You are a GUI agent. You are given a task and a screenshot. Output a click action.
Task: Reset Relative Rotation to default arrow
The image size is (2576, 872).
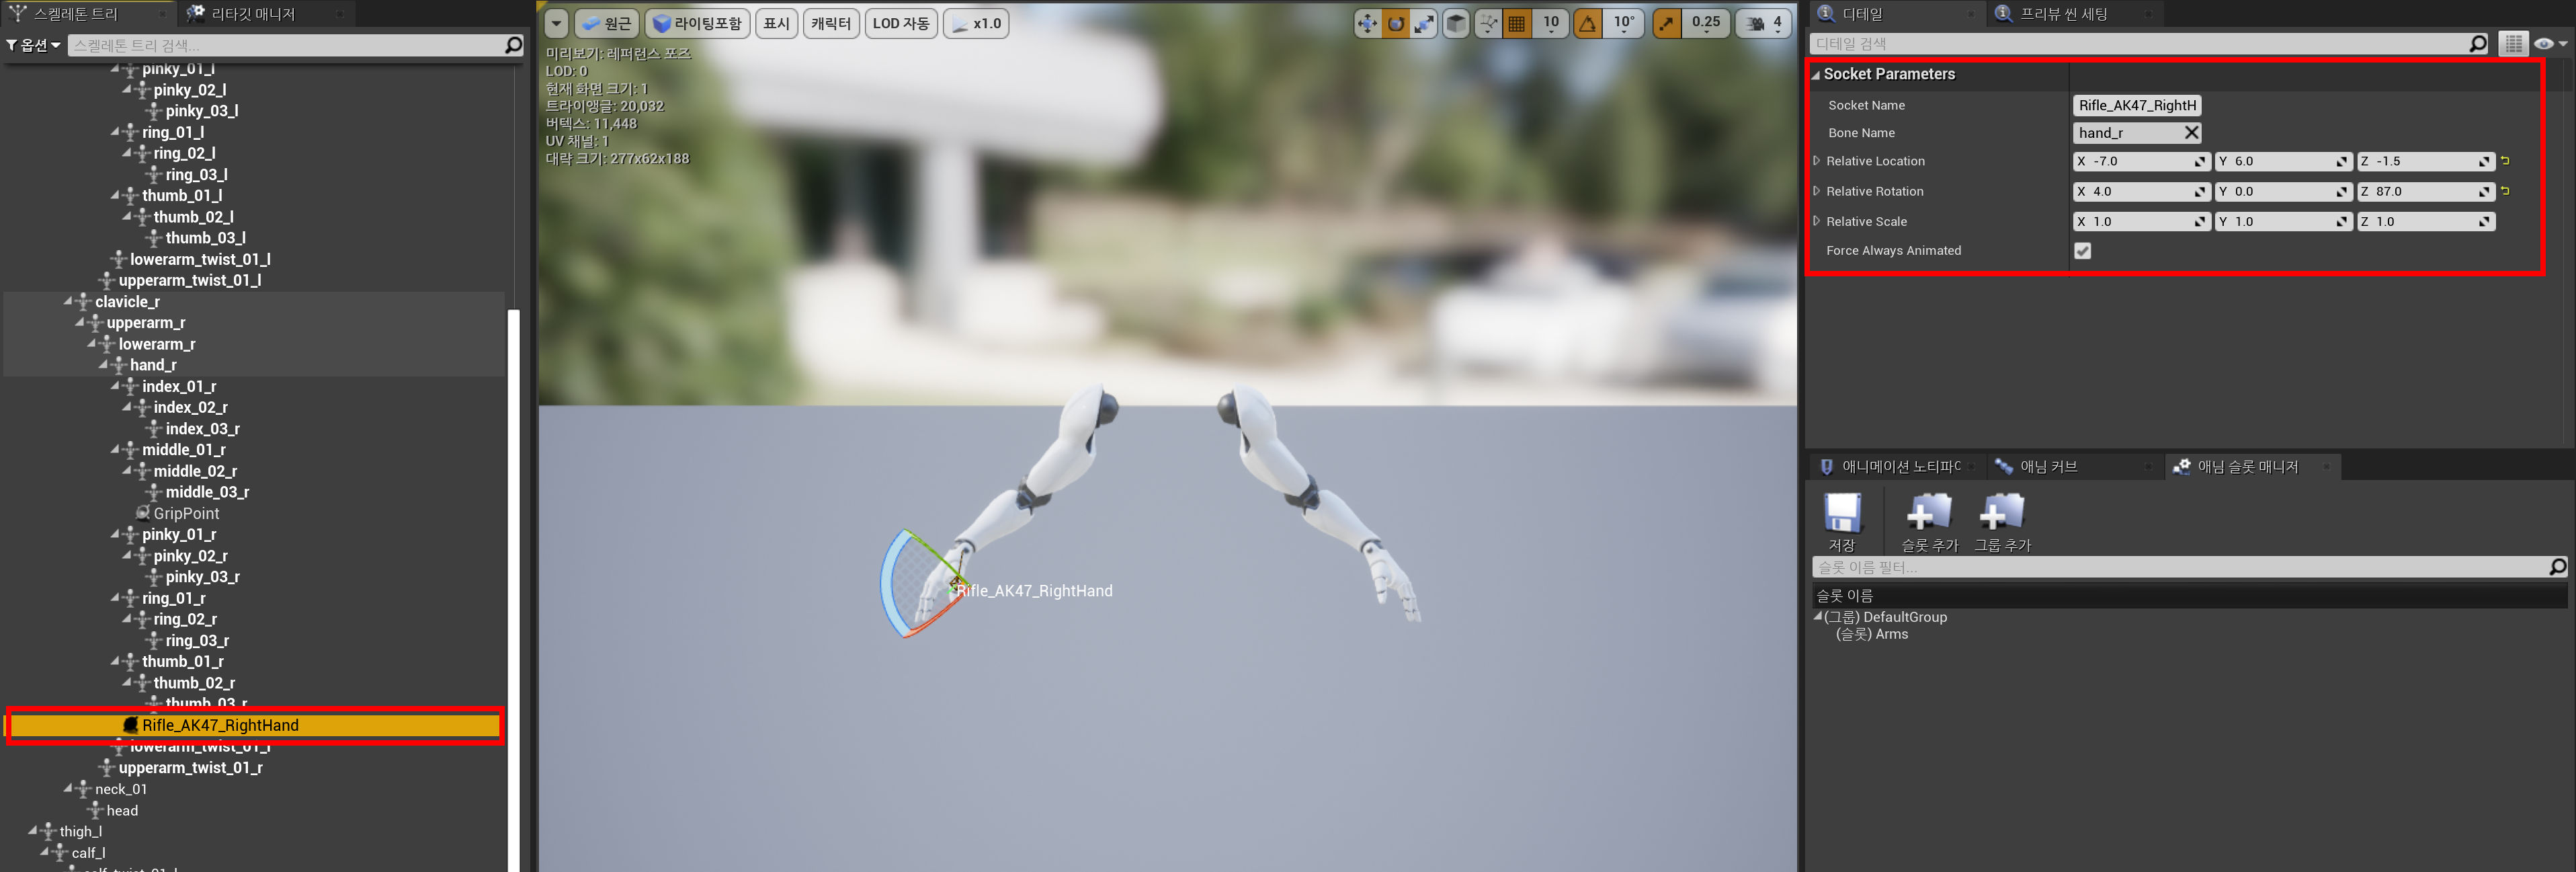click(x=2505, y=190)
